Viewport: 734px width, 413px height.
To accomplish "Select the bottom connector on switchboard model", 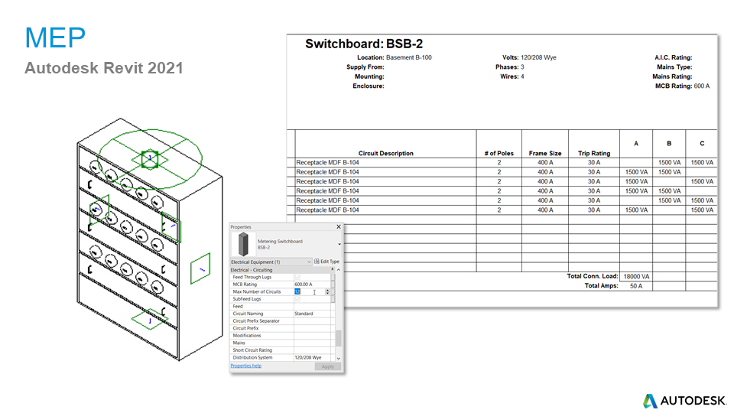I will tap(150, 320).
